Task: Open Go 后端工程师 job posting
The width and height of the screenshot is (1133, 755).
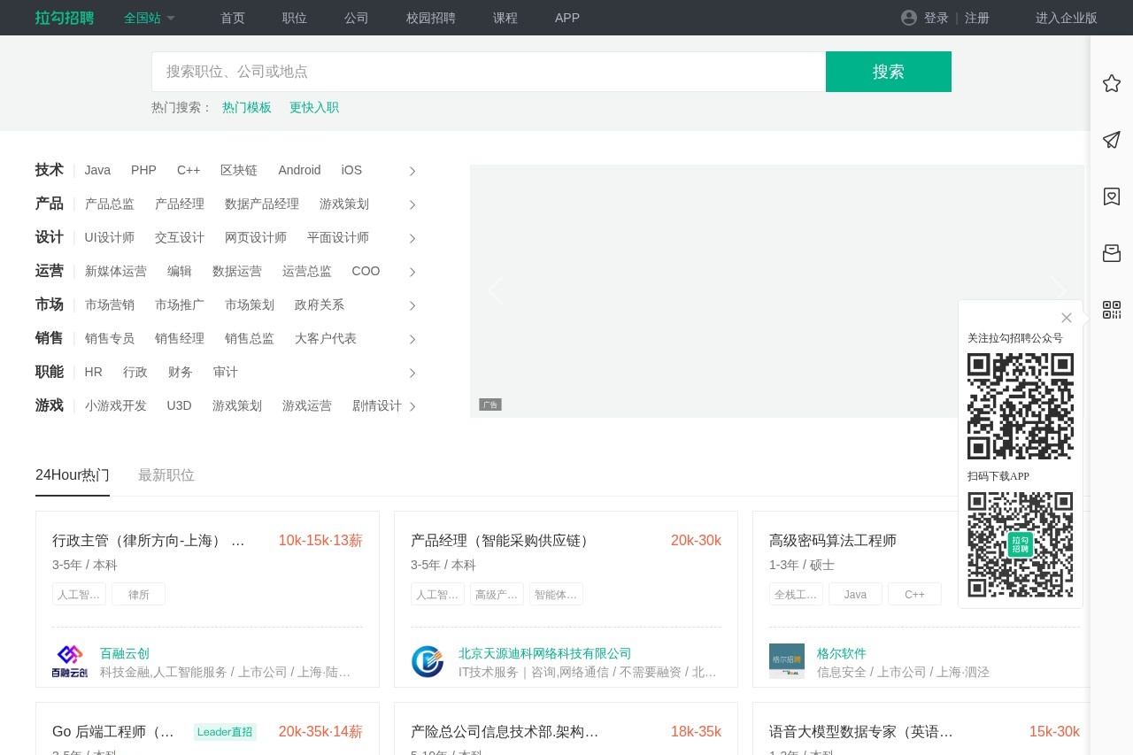Action: pyautogui.click(x=113, y=731)
